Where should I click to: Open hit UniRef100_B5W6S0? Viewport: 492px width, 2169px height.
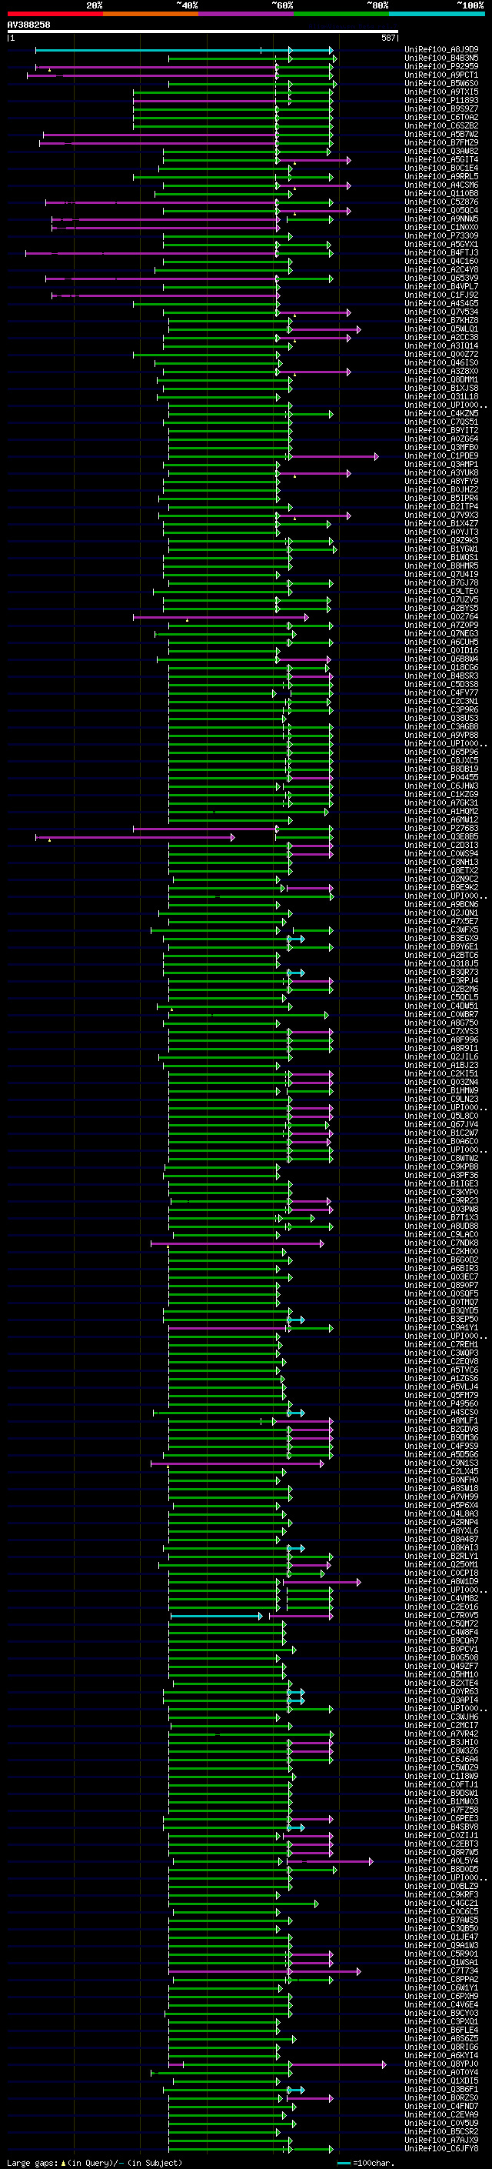pos(441,83)
